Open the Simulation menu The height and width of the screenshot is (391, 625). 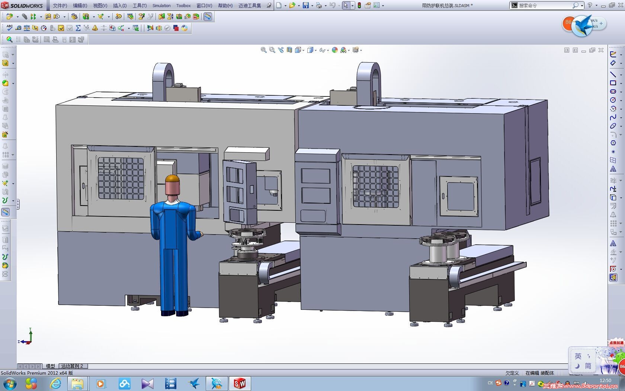coord(161,6)
